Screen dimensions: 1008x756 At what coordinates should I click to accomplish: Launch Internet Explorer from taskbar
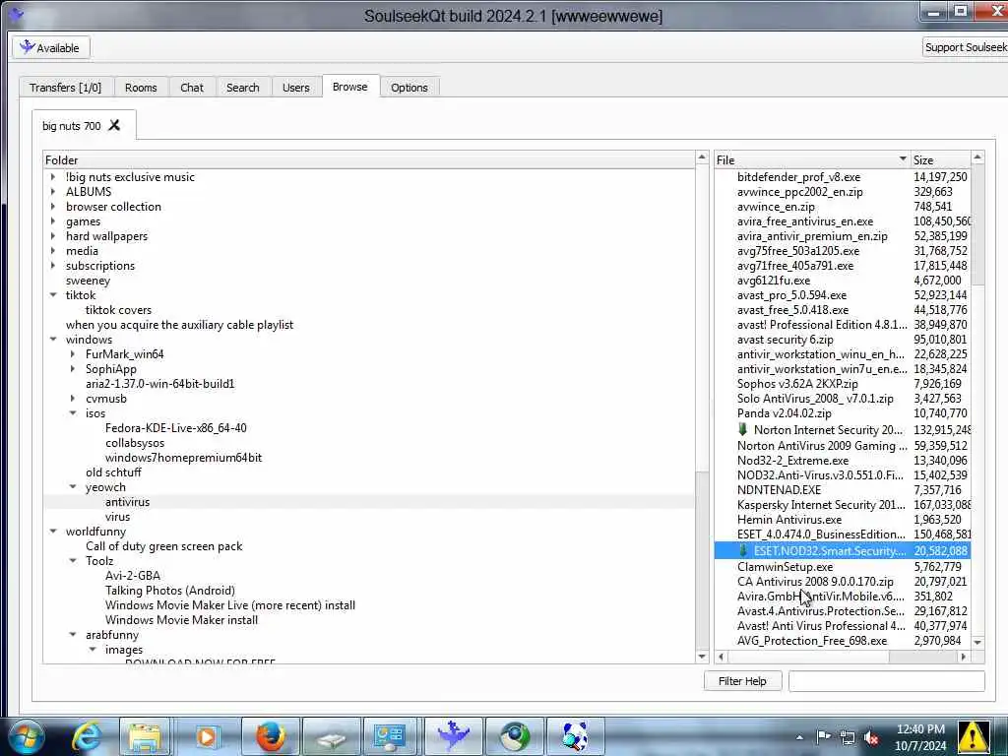[x=87, y=736]
